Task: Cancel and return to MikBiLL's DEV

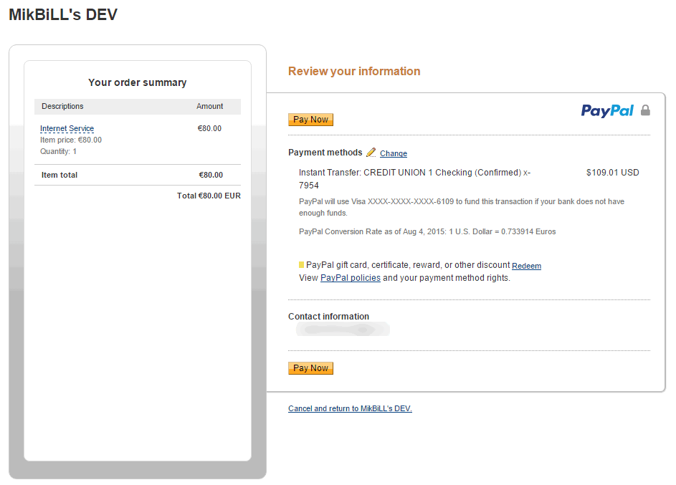Action: point(350,408)
